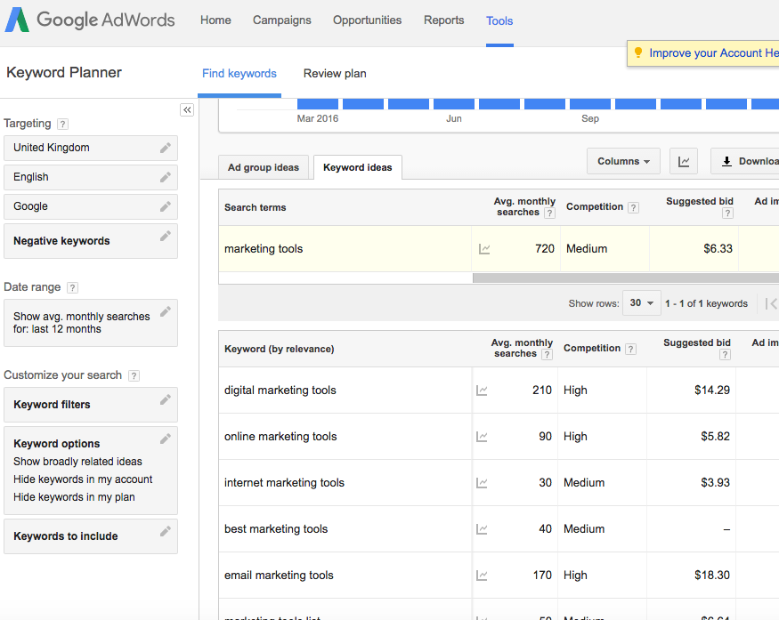Show trend chart for digital marketing tools
This screenshot has width=779, height=620.
482,391
